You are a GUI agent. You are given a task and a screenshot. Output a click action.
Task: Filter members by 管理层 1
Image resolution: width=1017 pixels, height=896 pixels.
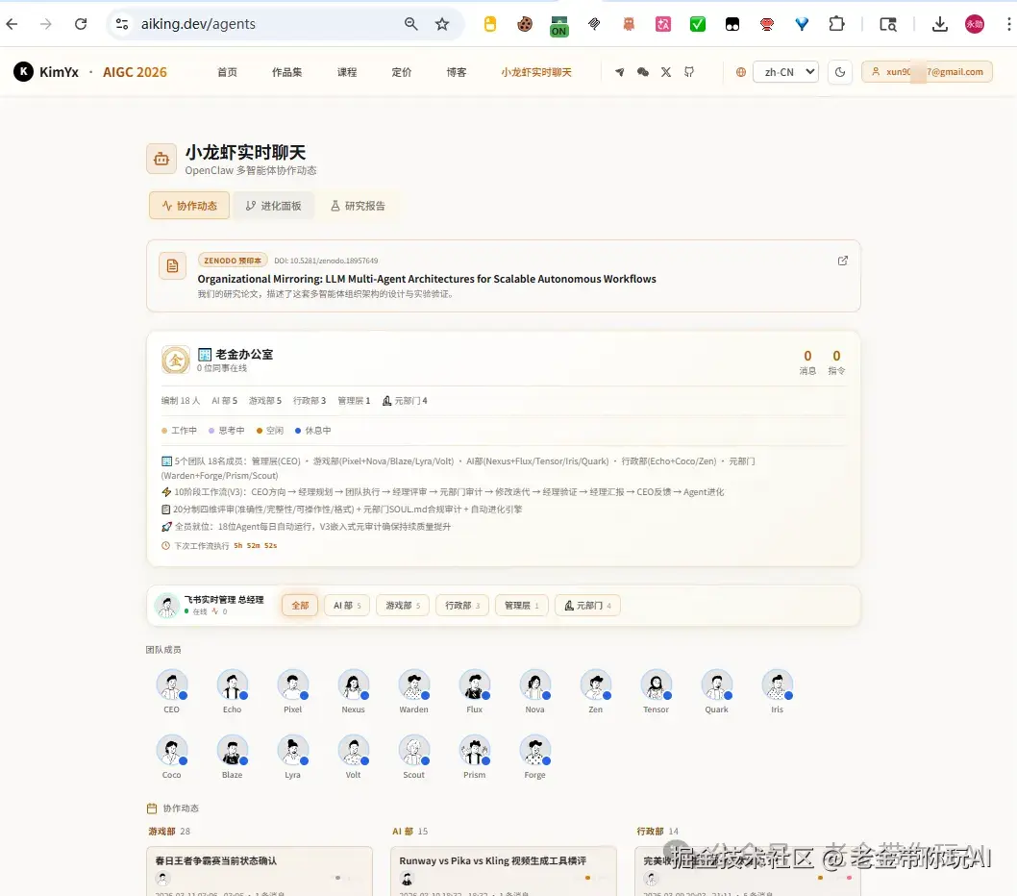pos(521,606)
